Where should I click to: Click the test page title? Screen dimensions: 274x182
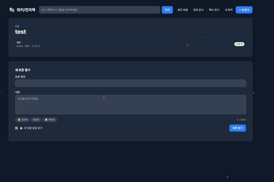pos(21,32)
